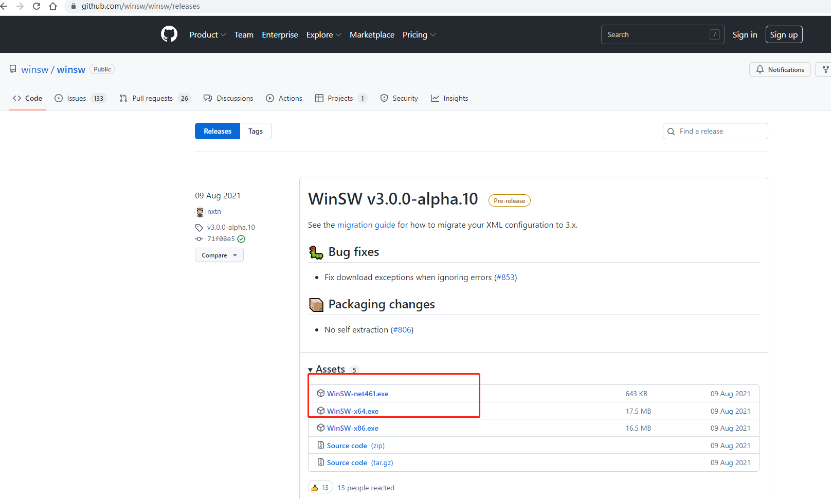The image size is (831, 499).
Task: Click the nxtn author name
Action: coord(214,211)
